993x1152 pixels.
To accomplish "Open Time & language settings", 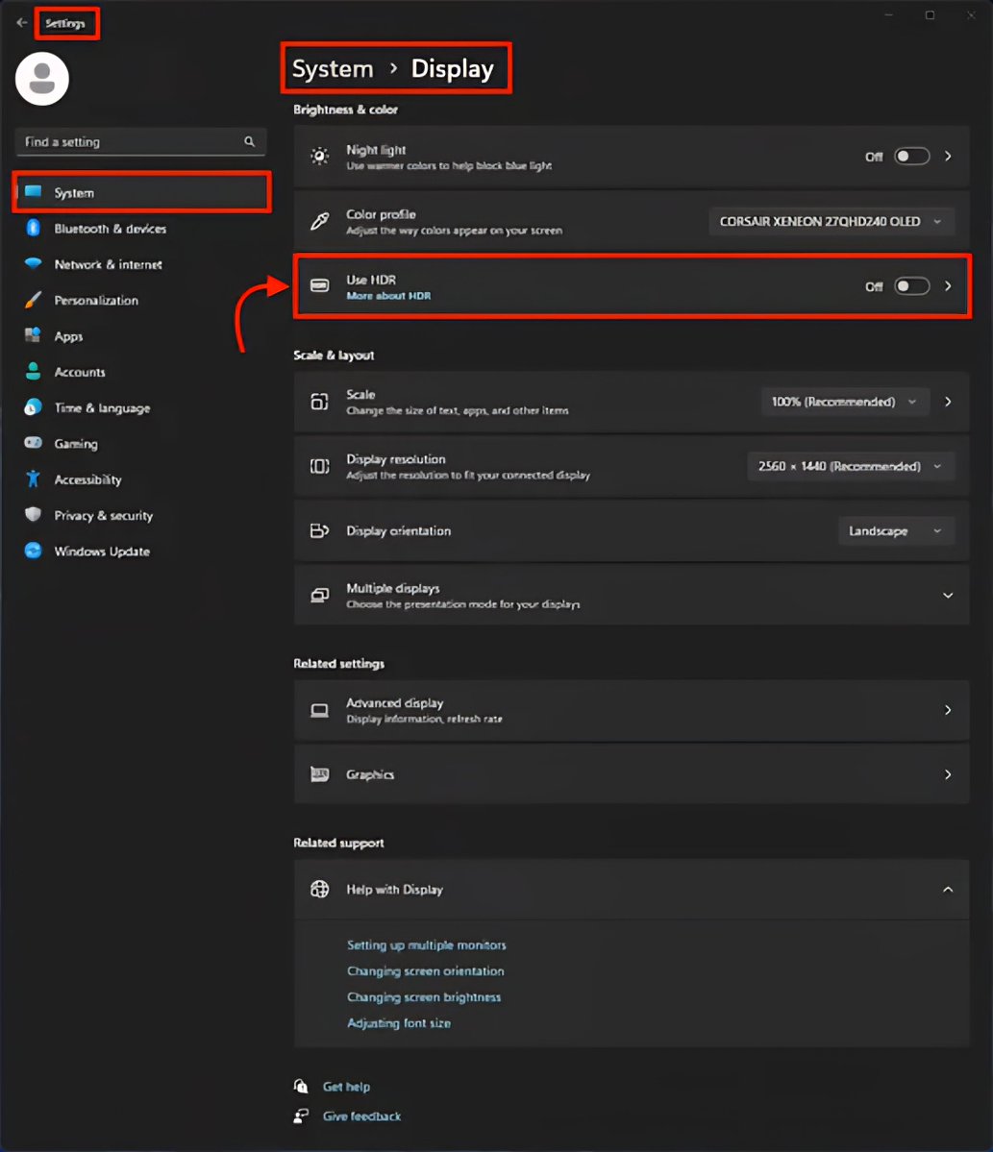I will click(x=142, y=407).
